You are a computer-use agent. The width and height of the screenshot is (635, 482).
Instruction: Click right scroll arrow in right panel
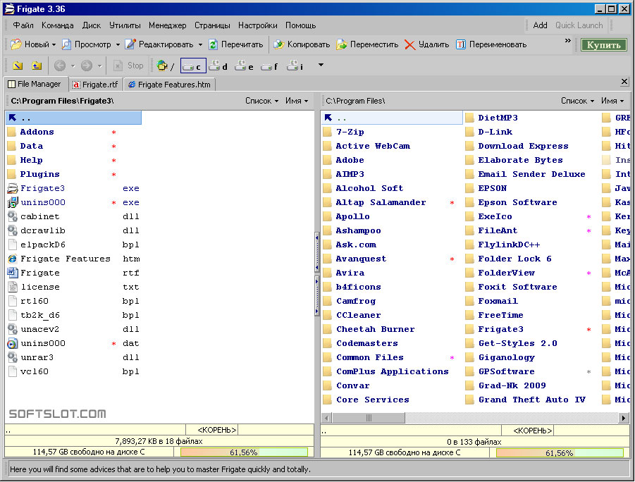pos(624,418)
